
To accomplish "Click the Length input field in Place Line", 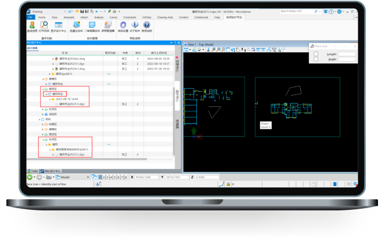I will click(x=347, y=54).
